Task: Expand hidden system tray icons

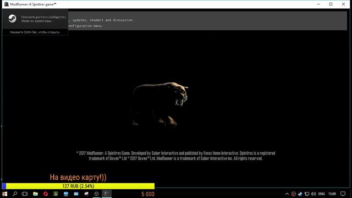Action: tap(287, 194)
